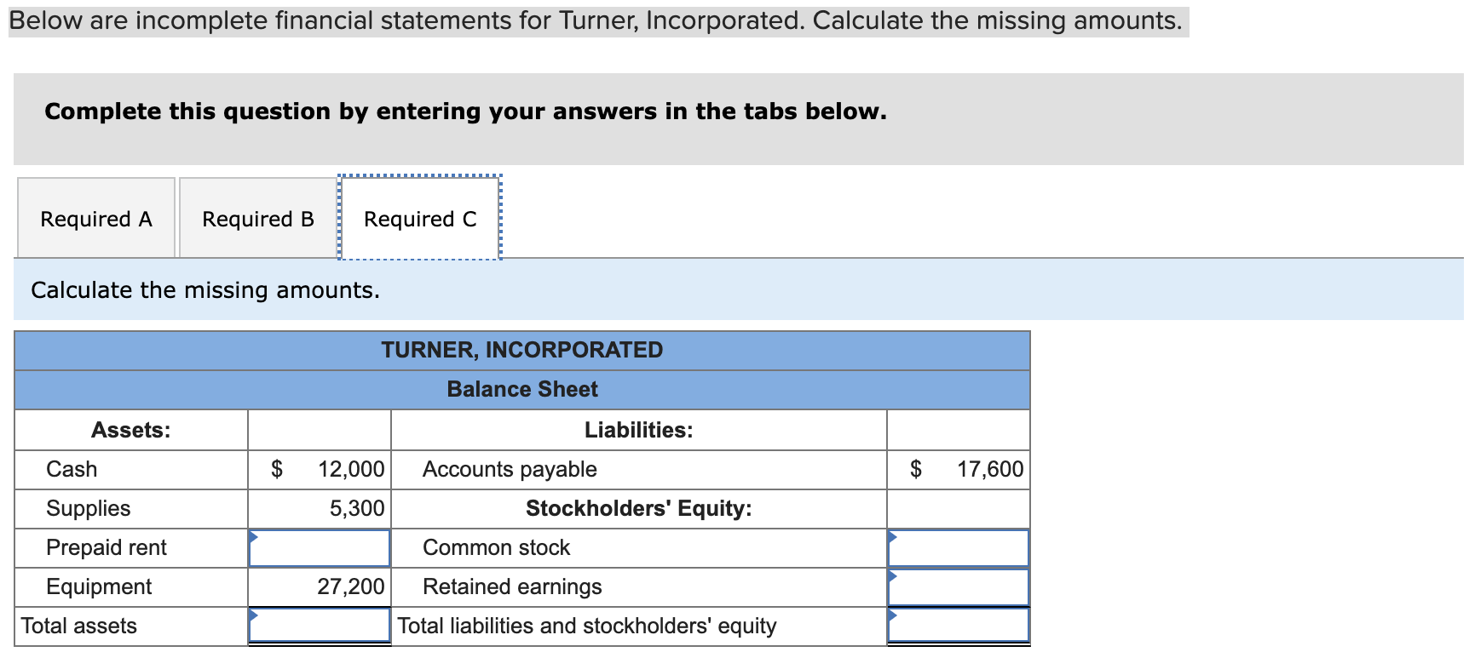
Task: Click the blue marker on Common stock cell
Action: coord(891,535)
